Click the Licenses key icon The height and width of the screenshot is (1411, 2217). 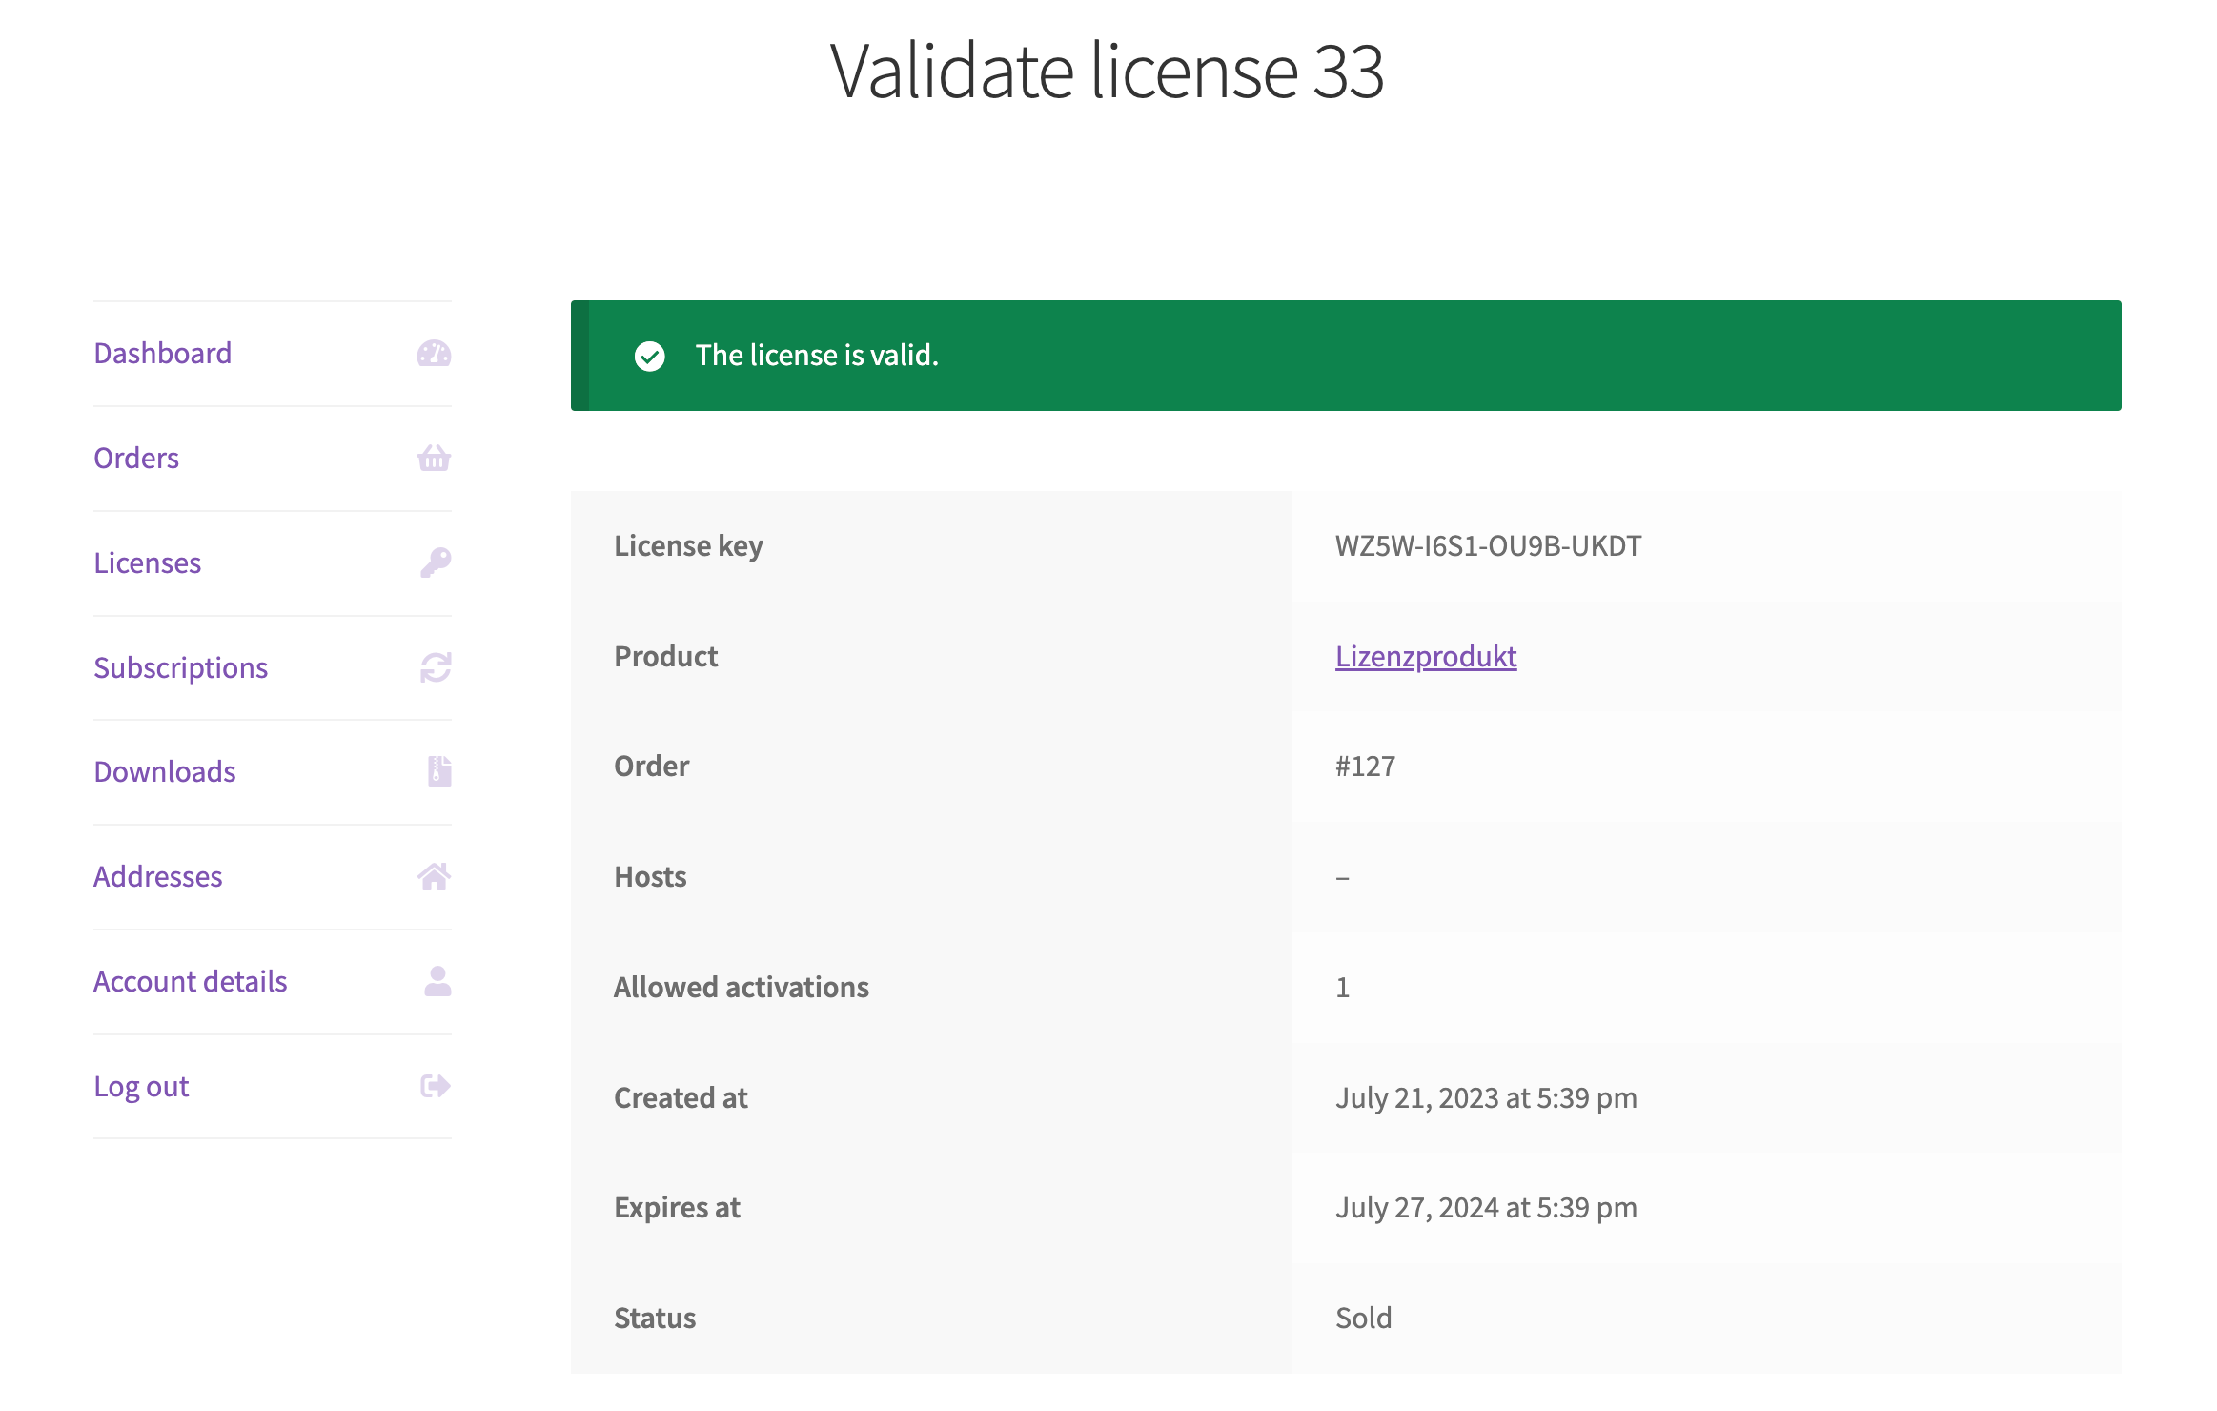[x=436, y=562]
